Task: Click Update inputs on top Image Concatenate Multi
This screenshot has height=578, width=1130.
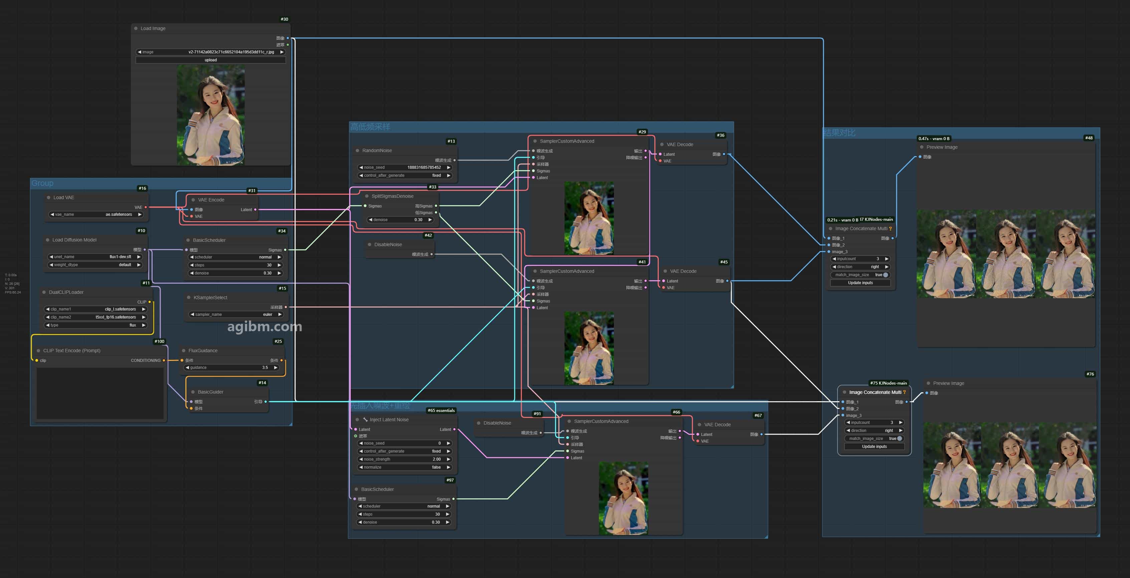Action: tap(860, 283)
